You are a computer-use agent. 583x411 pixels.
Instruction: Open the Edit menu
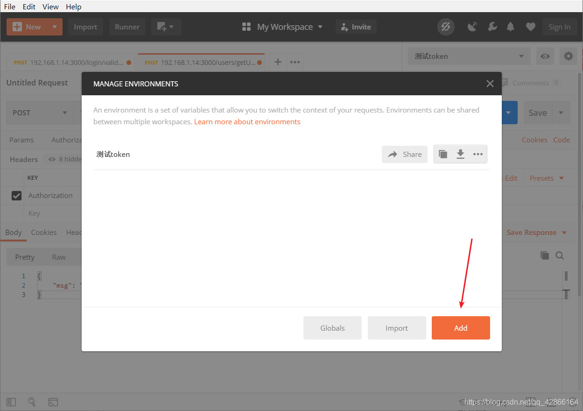(x=29, y=7)
